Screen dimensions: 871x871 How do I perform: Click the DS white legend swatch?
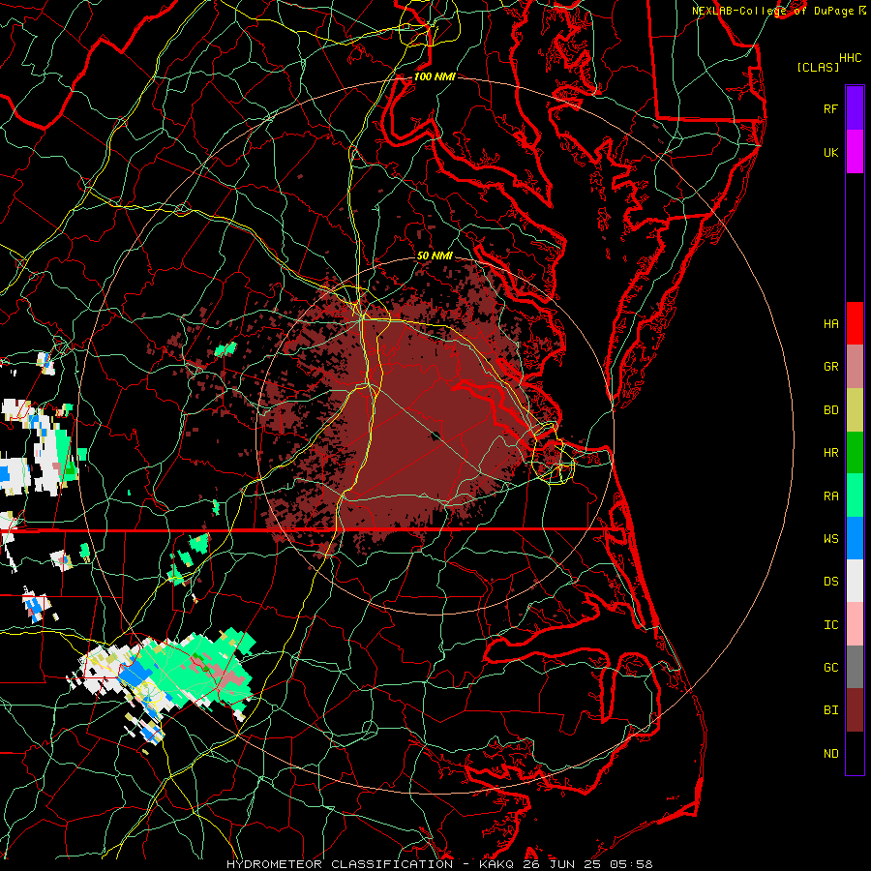(x=855, y=581)
